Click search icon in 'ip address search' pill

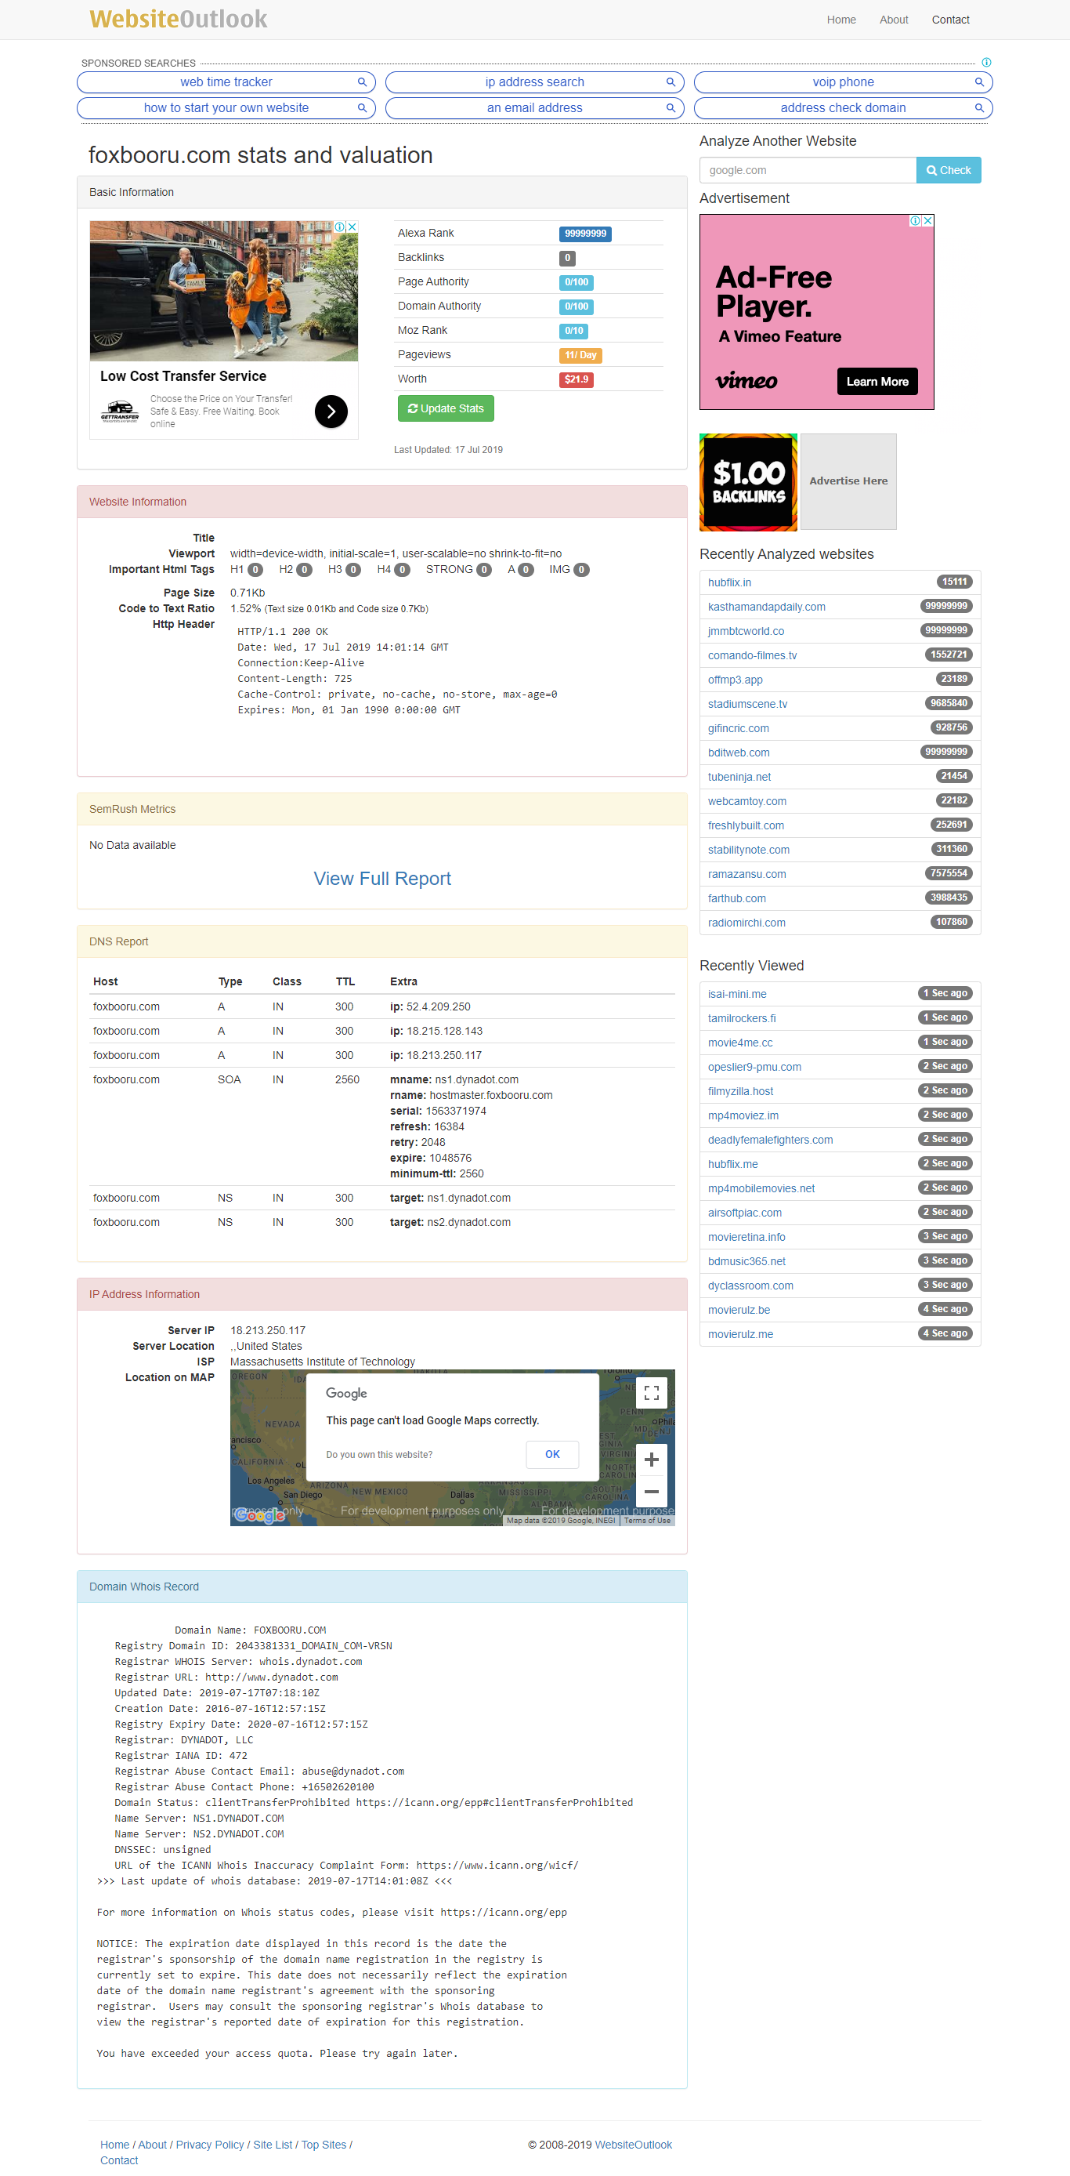[671, 82]
